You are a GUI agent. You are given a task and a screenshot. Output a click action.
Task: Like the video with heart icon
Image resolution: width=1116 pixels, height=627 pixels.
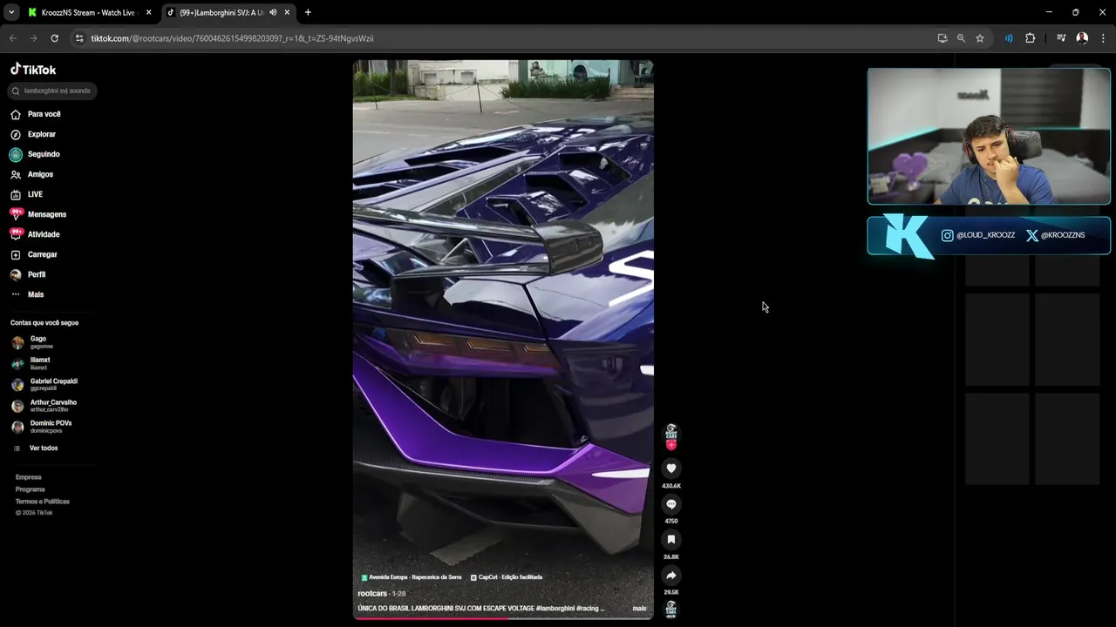pyautogui.click(x=671, y=469)
